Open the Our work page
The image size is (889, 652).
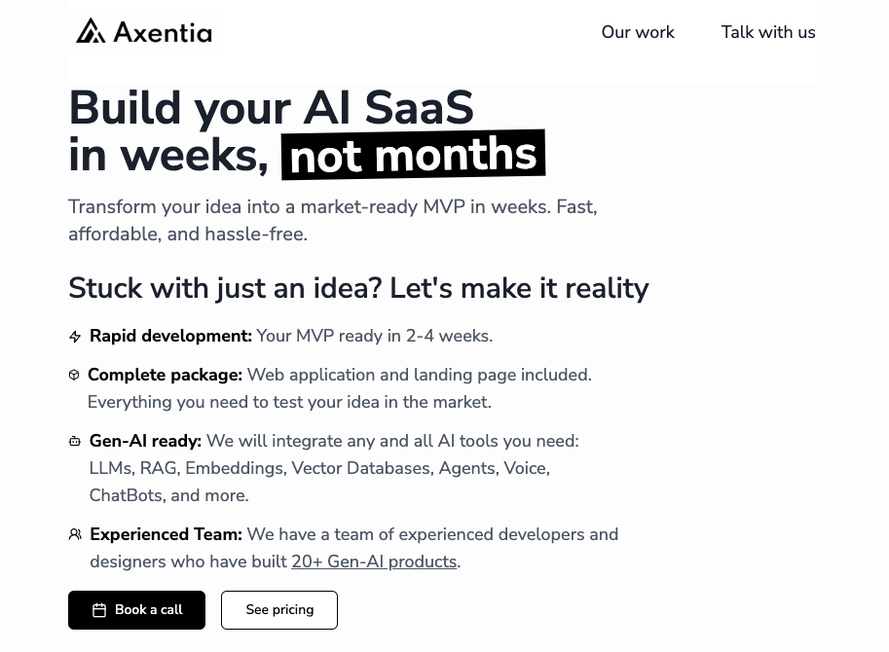[x=638, y=32]
